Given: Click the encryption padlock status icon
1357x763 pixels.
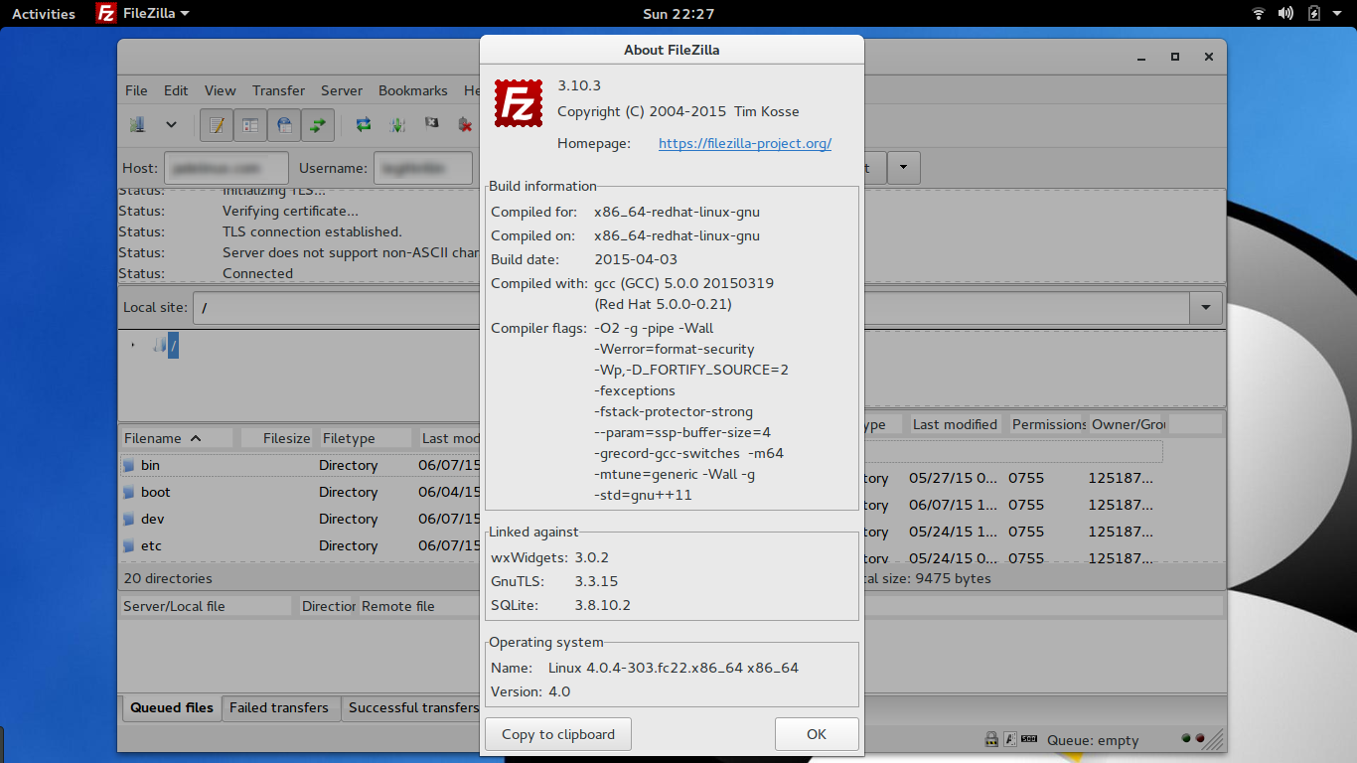Looking at the screenshot, I should 991,739.
